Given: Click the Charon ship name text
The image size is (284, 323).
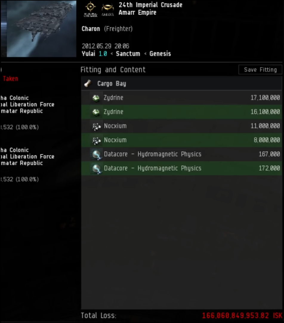Looking at the screenshot, I should pyautogui.click(x=91, y=29).
